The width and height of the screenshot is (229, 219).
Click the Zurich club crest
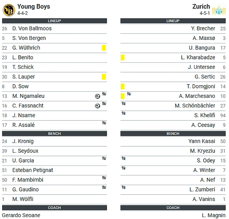point(219,10)
